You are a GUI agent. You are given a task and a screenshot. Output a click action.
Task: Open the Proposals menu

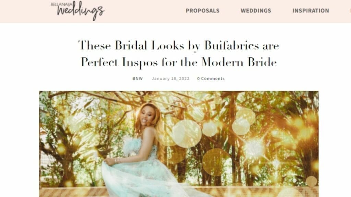(203, 11)
